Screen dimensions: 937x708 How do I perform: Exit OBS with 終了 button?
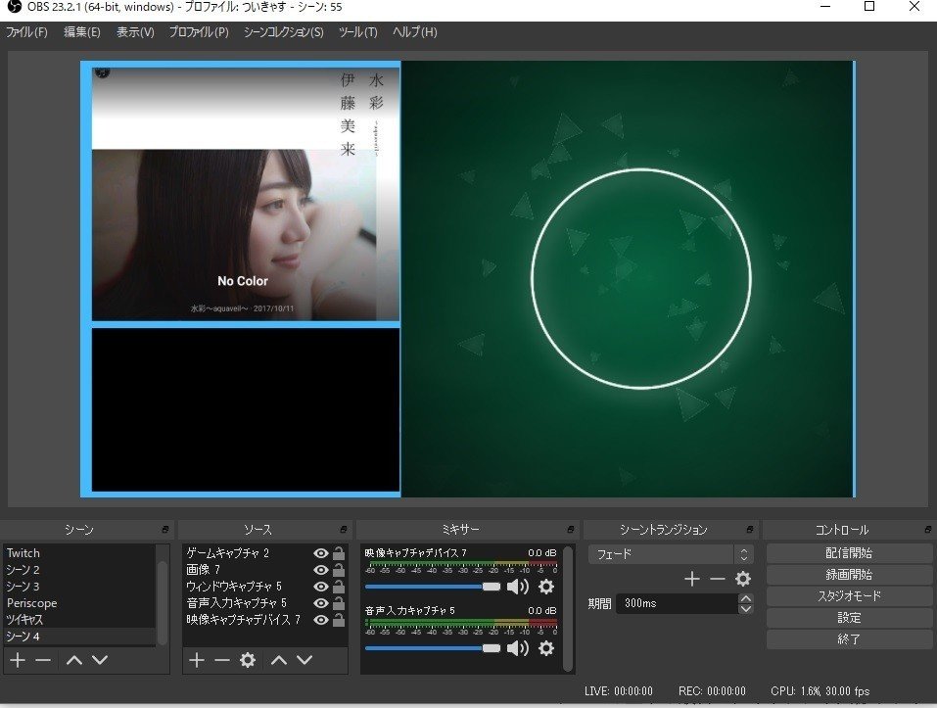[x=849, y=639]
